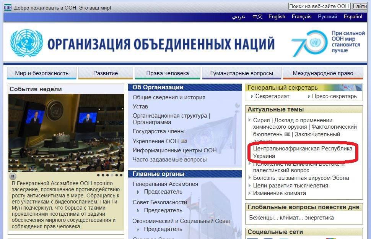Click the small icon beside "Укрепление ООН"
Screen dimensions: 371x239
[184, 142]
